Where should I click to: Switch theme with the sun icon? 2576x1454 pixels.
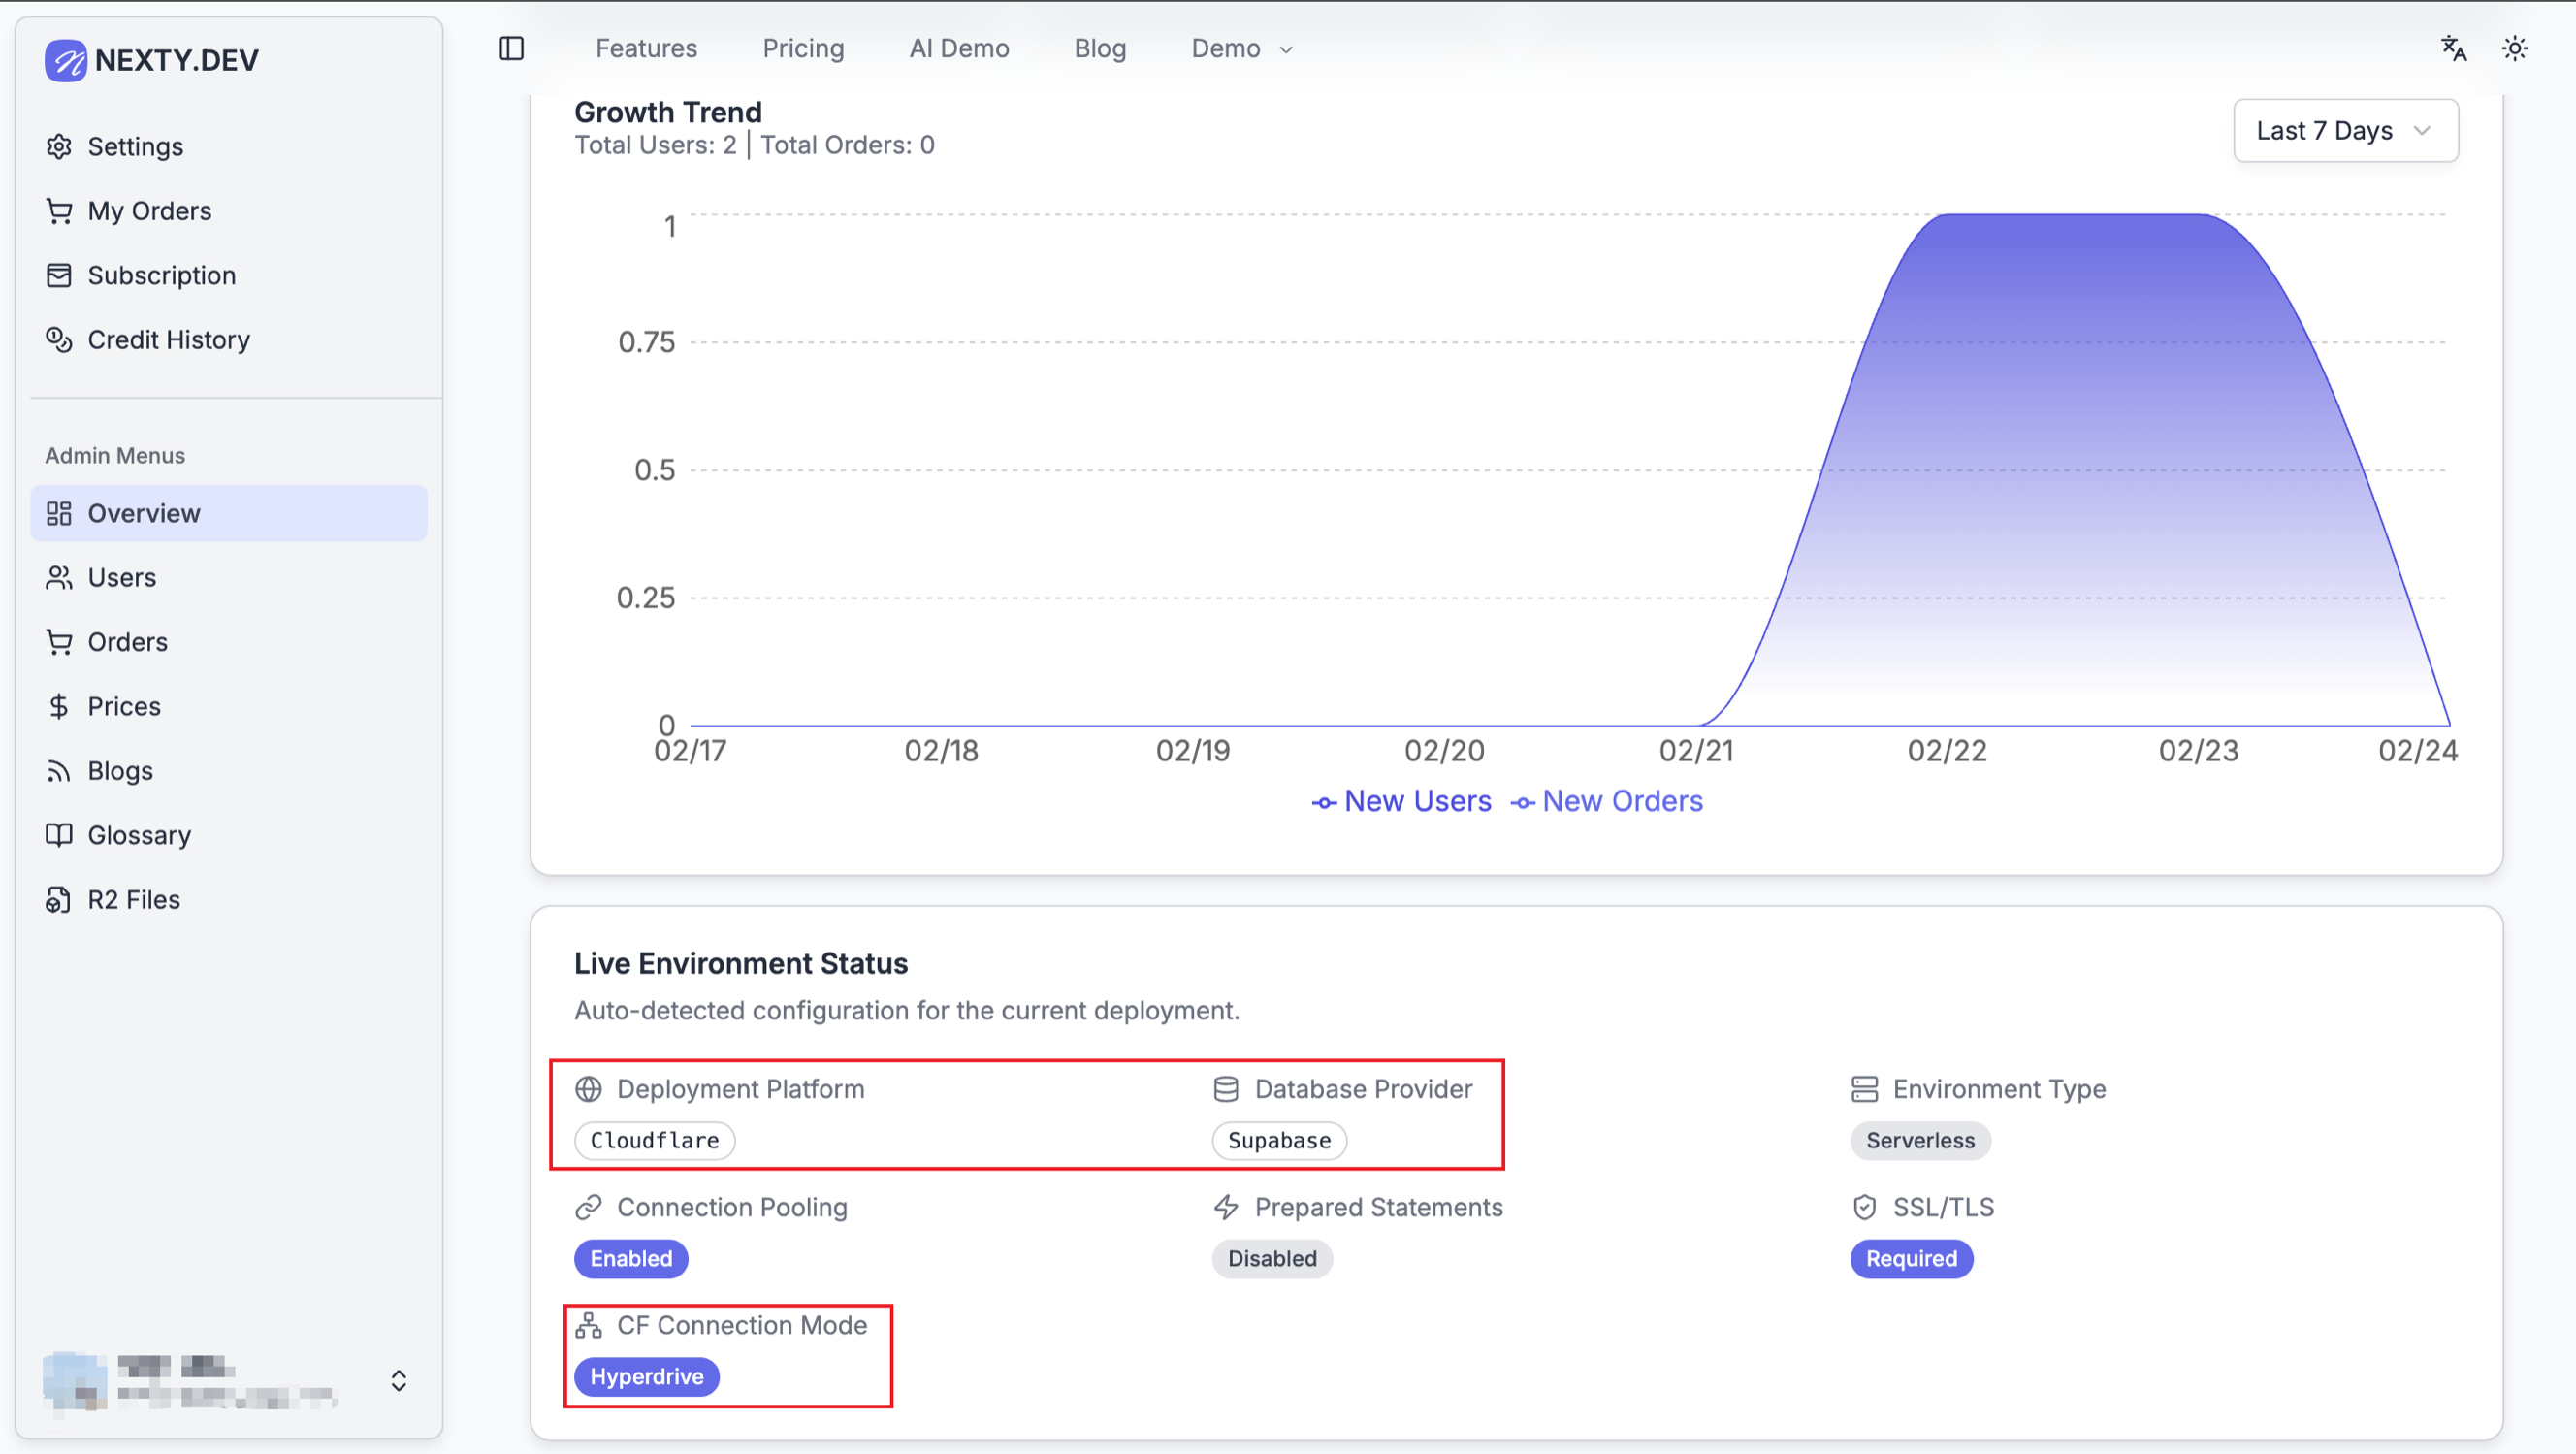(x=2514, y=48)
